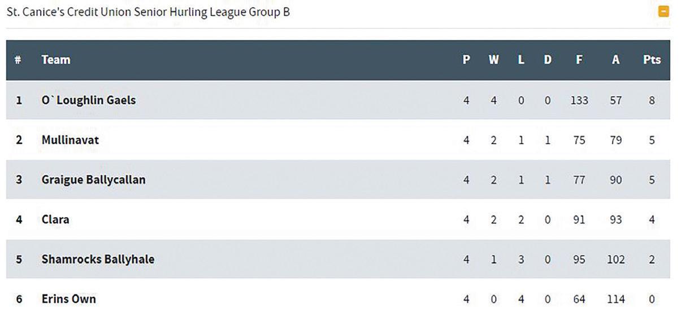This screenshot has height=330, width=681.
Task: Click the F (scores for) column header
Action: coord(579,60)
